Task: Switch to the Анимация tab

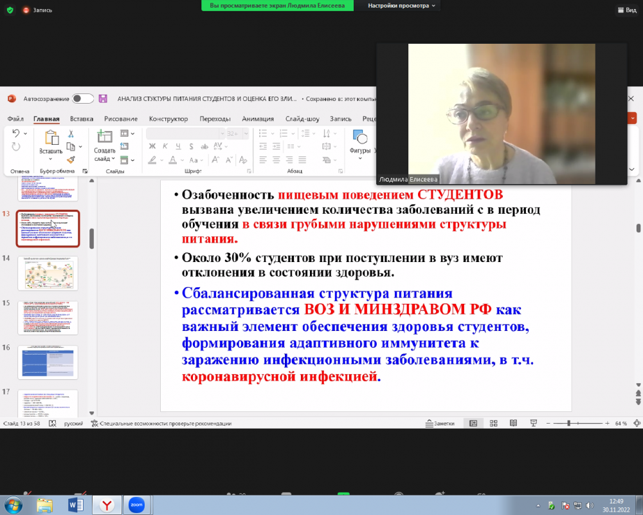Action: coord(257,118)
